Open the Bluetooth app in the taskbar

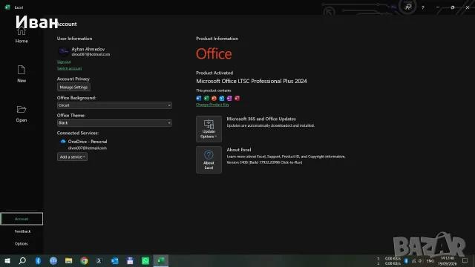coord(38,260)
